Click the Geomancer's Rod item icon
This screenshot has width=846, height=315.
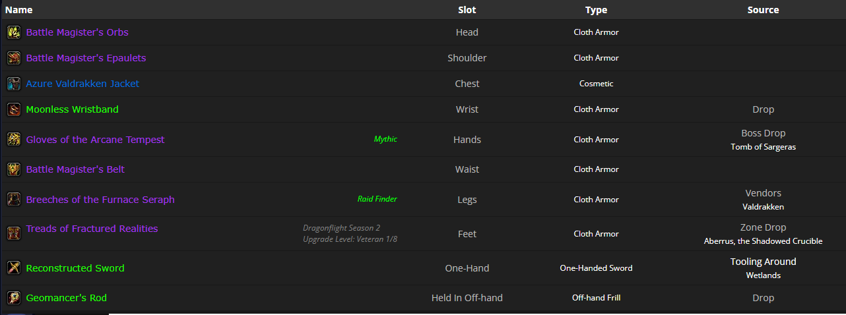coord(13,298)
